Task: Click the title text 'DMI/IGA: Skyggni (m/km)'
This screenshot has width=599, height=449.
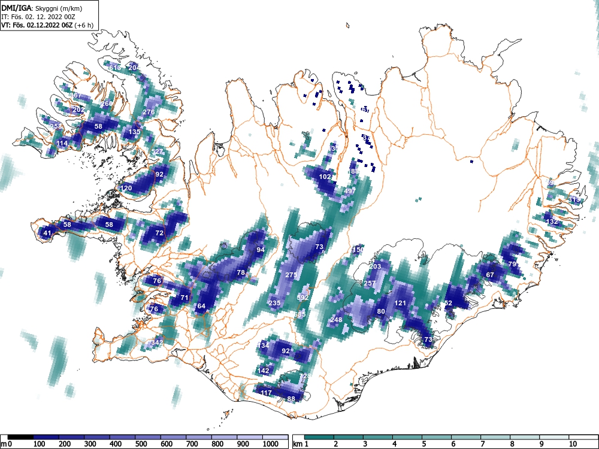Action: 42,8
